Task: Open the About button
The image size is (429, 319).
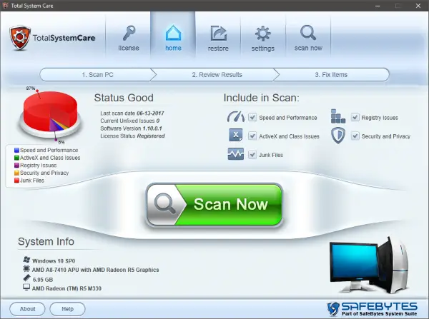Action: click(27, 309)
